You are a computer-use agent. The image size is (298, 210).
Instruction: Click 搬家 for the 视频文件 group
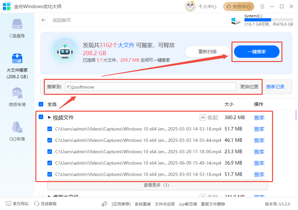click(x=259, y=117)
